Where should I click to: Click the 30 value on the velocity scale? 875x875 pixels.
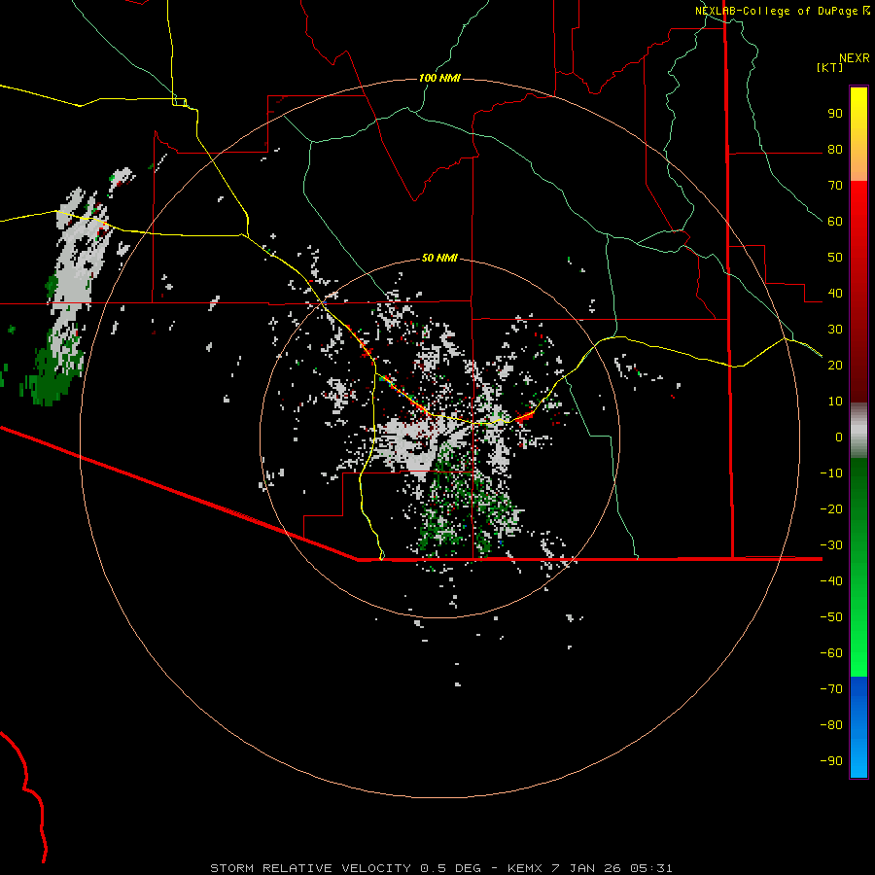pyautogui.click(x=835, y=330)
